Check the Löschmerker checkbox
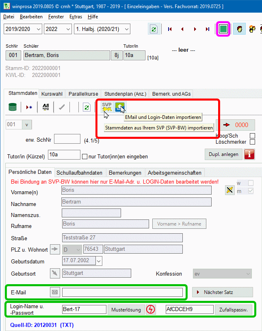Image resolution: width=262 pixels, height=331 pixels. (252, 142)
